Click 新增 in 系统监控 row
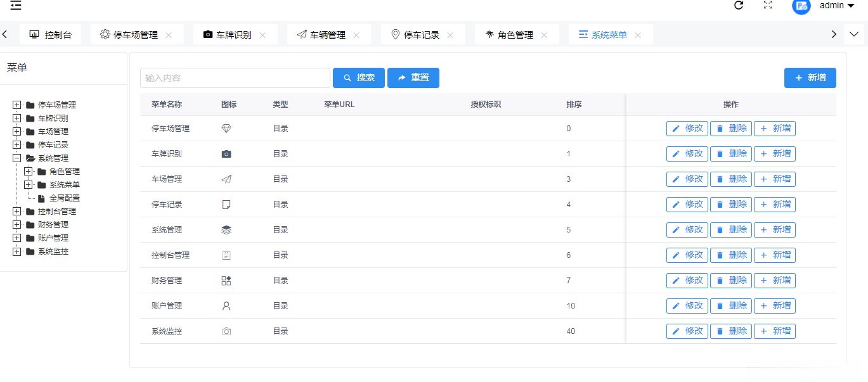The height and width of the screenshot is (382, 868). (x=775, y=331)
